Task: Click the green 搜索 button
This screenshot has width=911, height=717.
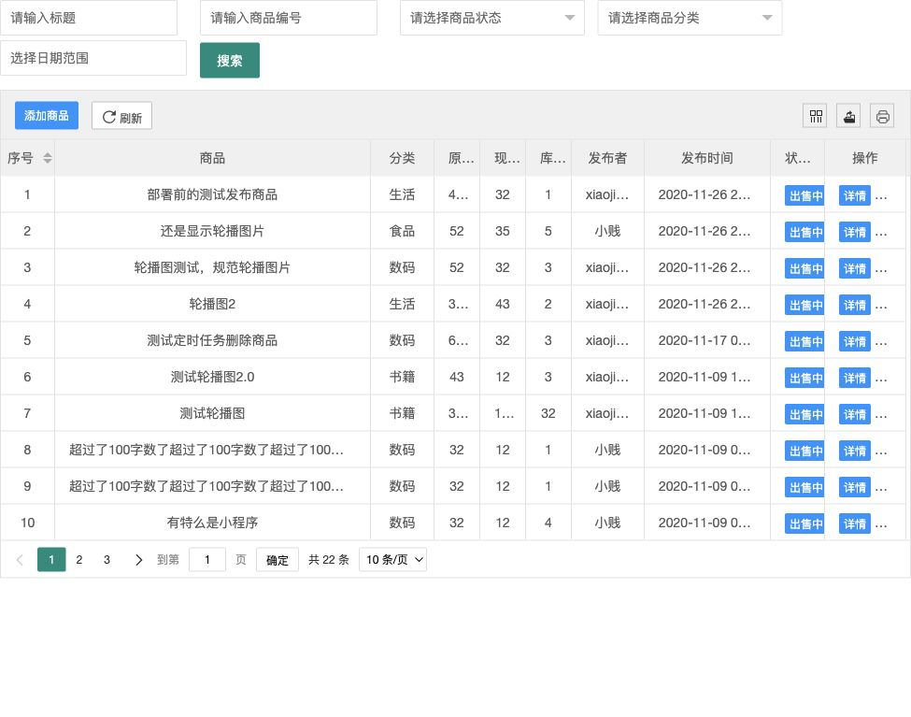Action: (x=230, y=61)
